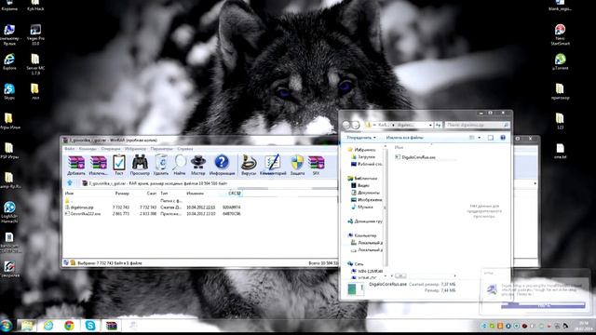Open Skype from the taskbar
Viewport: 596px width, 335px height.
point(90,326)
